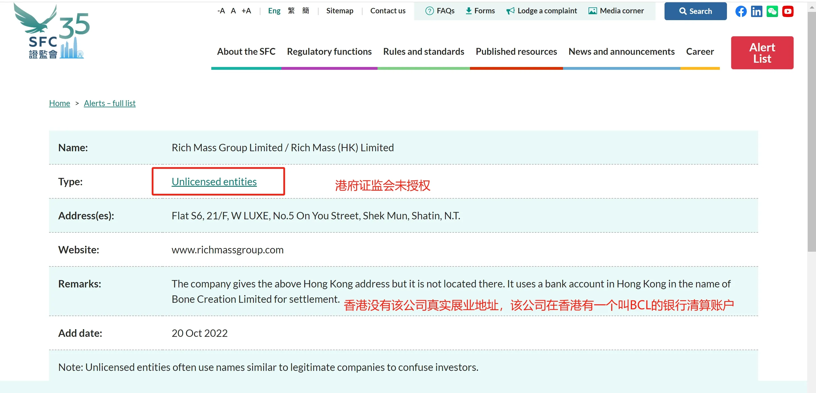Open Contact us link
816x393 pixels.
point(388,11)
